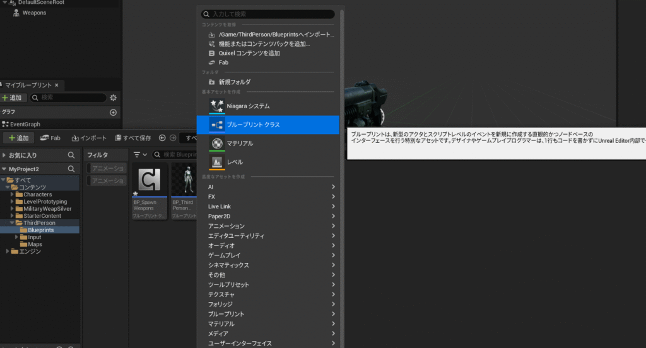The width and height of the screenshot is (646, 348).
Task: Open the テクスチャ submenu
Action: pyautogui.click(x=267, y=295)
